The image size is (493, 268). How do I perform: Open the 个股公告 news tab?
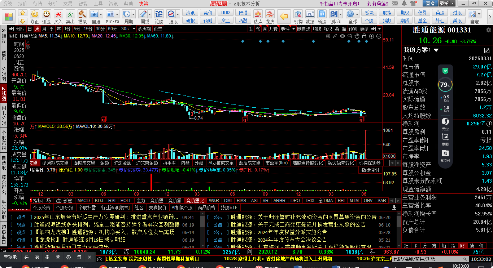click(x=42, y=207)
